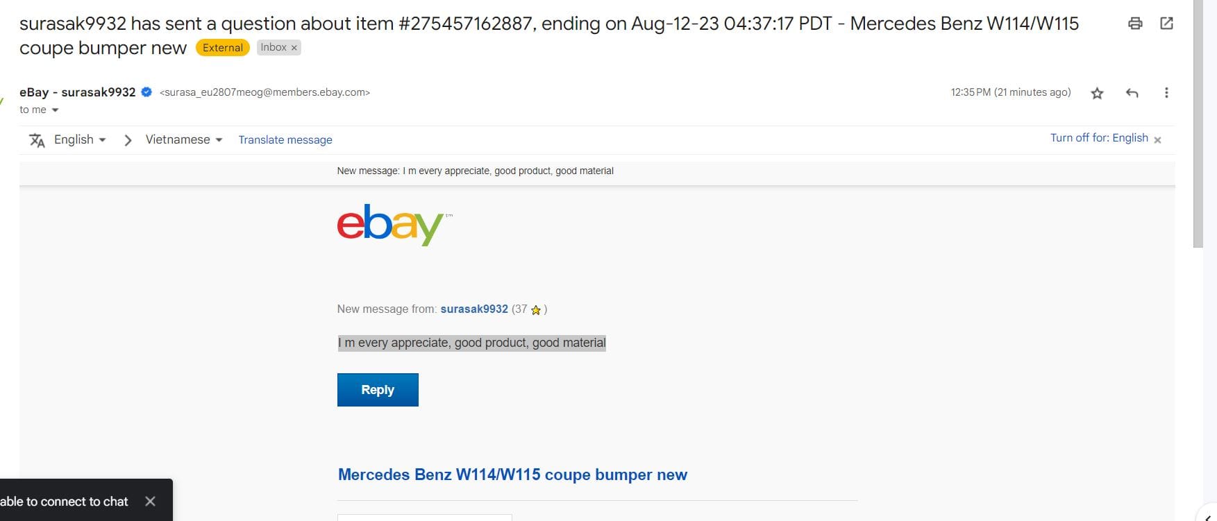This screenshot has width=1217, height=521.
Task: Expand recipient details next to 'to me'
Action: click(56, 110)
